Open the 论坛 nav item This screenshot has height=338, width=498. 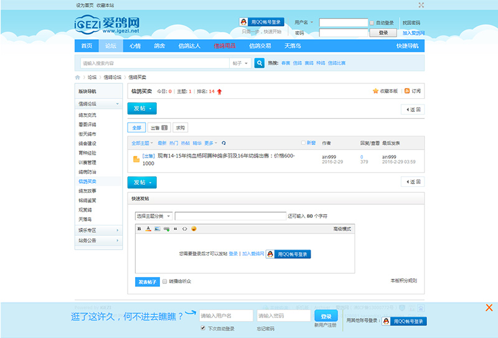[111, 45]
